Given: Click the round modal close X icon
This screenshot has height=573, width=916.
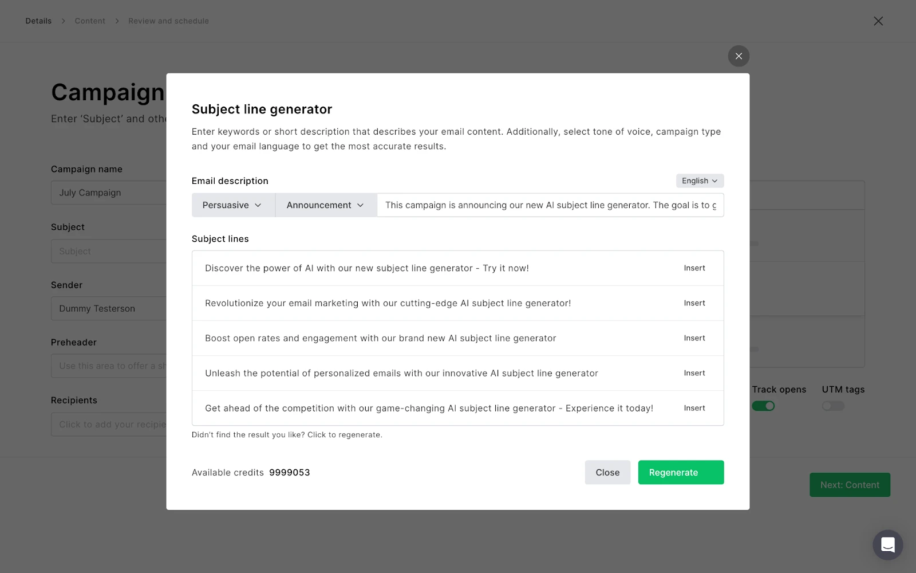Looking at the screenshot, I should point(739,56).
